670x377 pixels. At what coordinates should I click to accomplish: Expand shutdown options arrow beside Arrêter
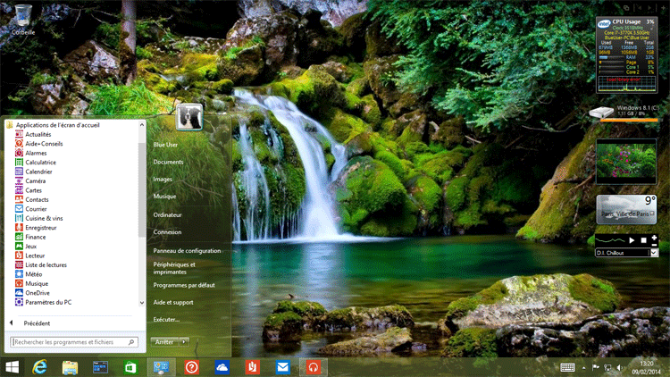(x=184, y=341)
